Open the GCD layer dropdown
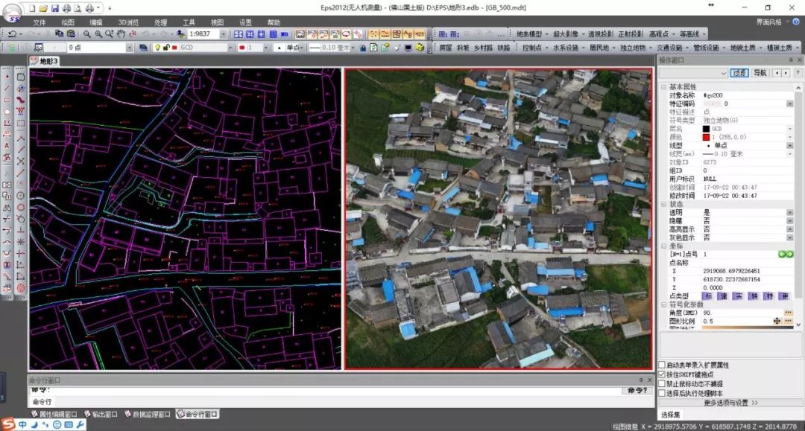Screen dimensions: 805x431 [x=230, y=48]
